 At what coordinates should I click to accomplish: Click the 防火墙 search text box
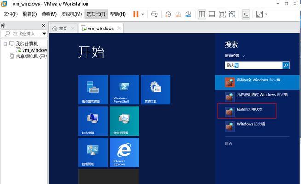pyautogui.click(x=254, y=65)
